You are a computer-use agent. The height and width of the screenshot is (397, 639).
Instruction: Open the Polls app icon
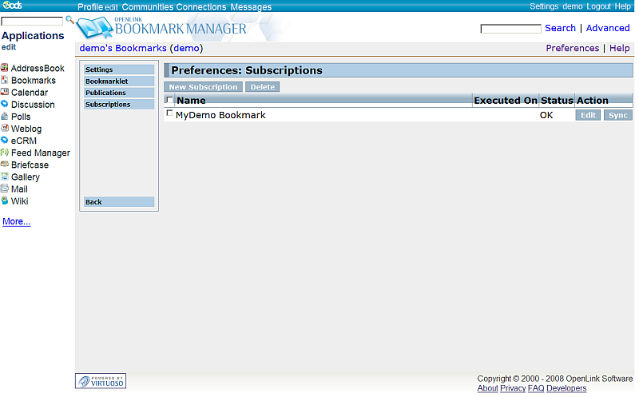click(5, 117)
